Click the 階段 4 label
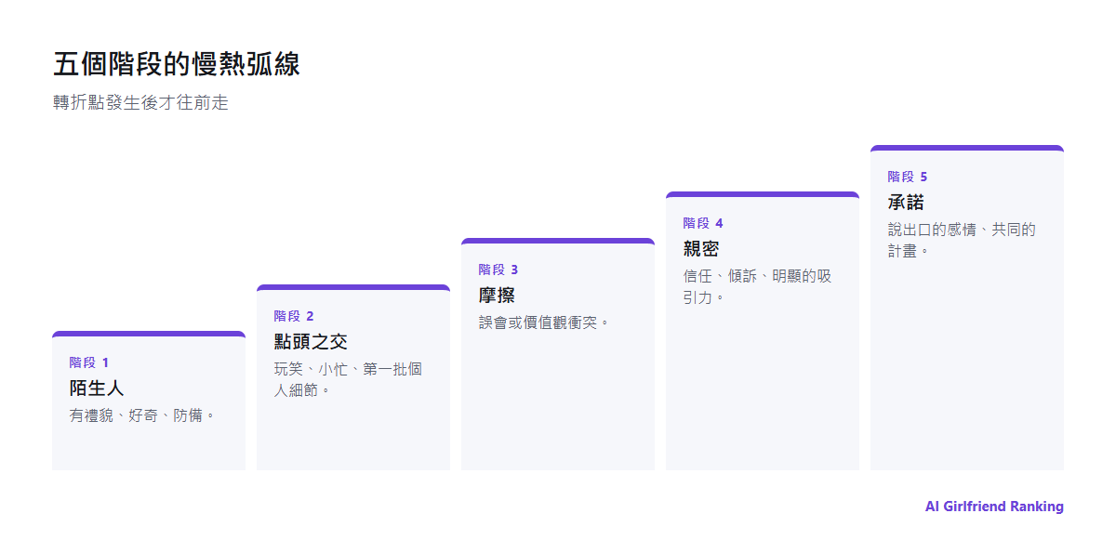Viewport: 1116px width, 553px height. pyautogui.click(x=703, y=223)
